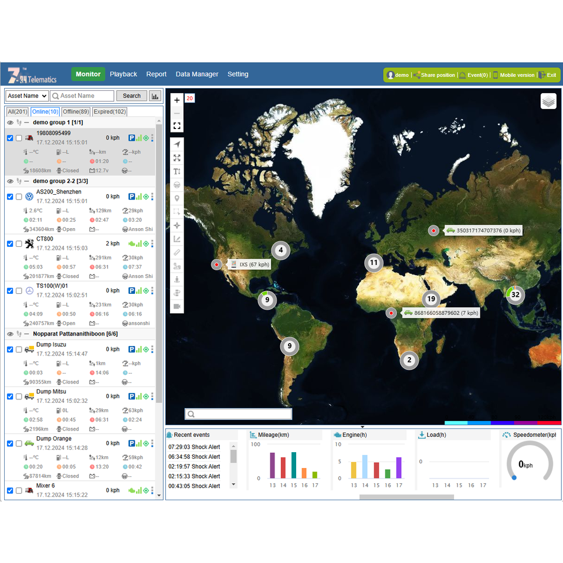Toggle the label text size tool icon
This screenshot has width=563, height=563.
point(177,171)
